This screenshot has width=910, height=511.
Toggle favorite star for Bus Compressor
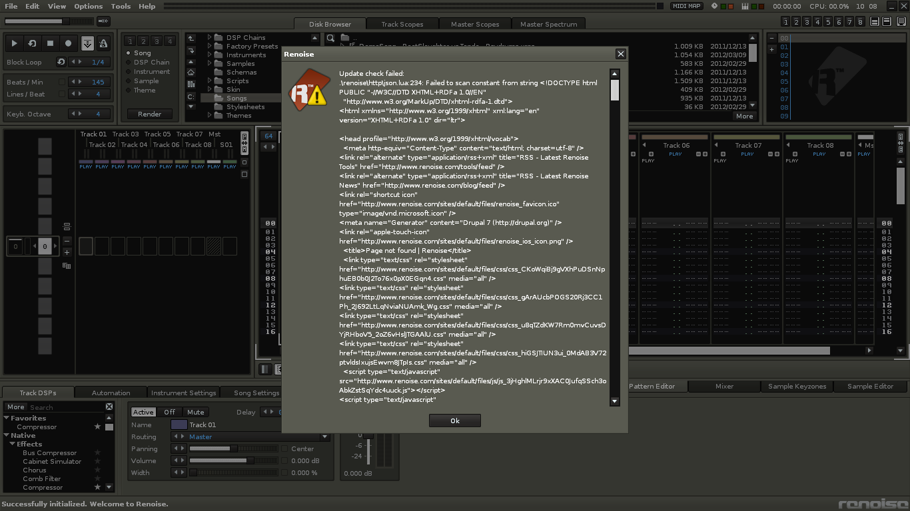[x=97, y=452]
